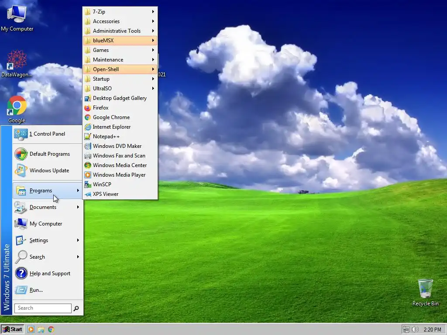
Task: Expand the blueMSX submenu arrow
Action: tap(153, 41)
